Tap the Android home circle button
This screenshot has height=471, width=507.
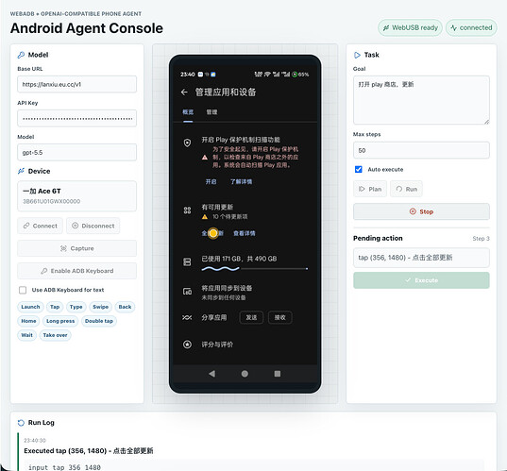click(245, 374)
